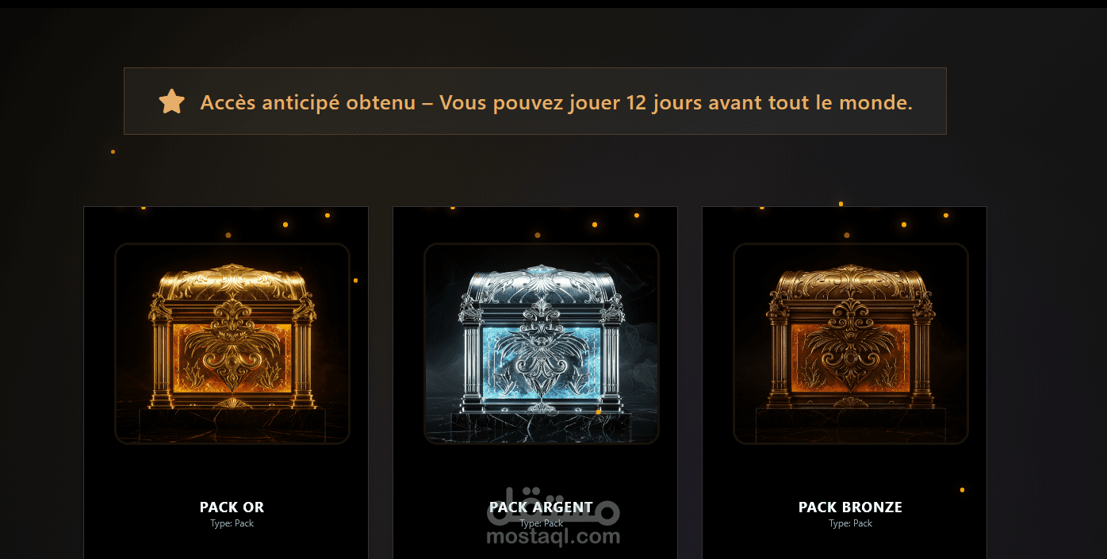Click the Arabic mostaql logo watermark
1107x559 pixels.
(x=553, y=511)
